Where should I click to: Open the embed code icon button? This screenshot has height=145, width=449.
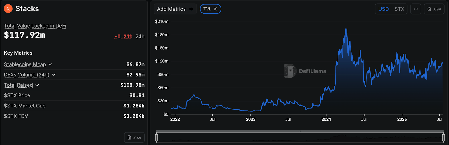pyautogui.click(x=416, y=9)
